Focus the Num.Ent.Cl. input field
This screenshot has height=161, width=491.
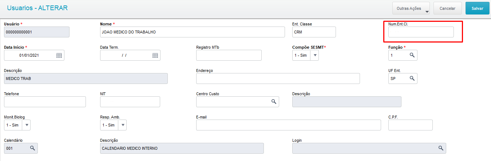(421, 32)
